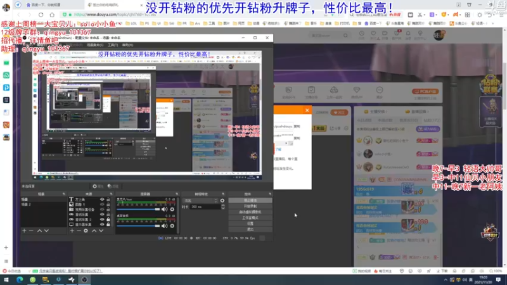The image size is (507, 285).
Task: Pop out the Scene Transitions dock panel
Action: 223,194
